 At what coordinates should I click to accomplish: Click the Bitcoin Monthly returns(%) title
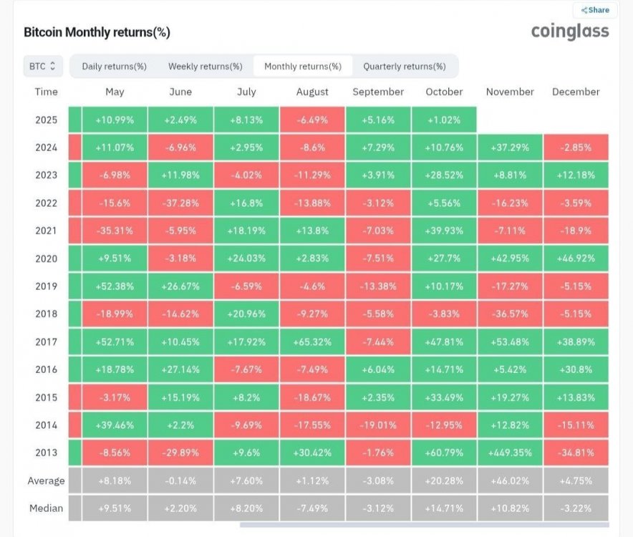97,33
